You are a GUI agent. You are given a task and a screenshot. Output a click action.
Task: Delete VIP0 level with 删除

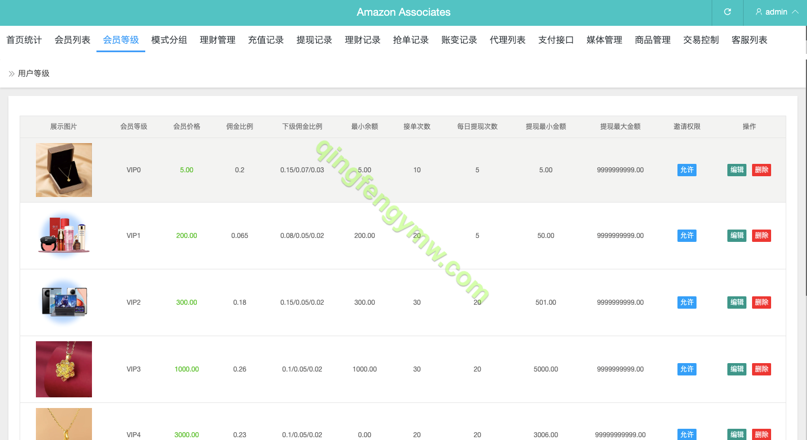pos(762,170)
